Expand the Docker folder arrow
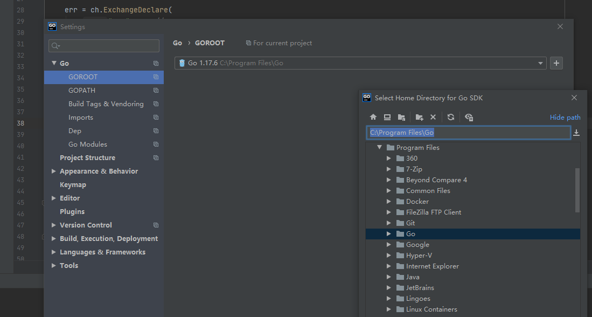Screen dimensions: 592x317 click(388, 202)
